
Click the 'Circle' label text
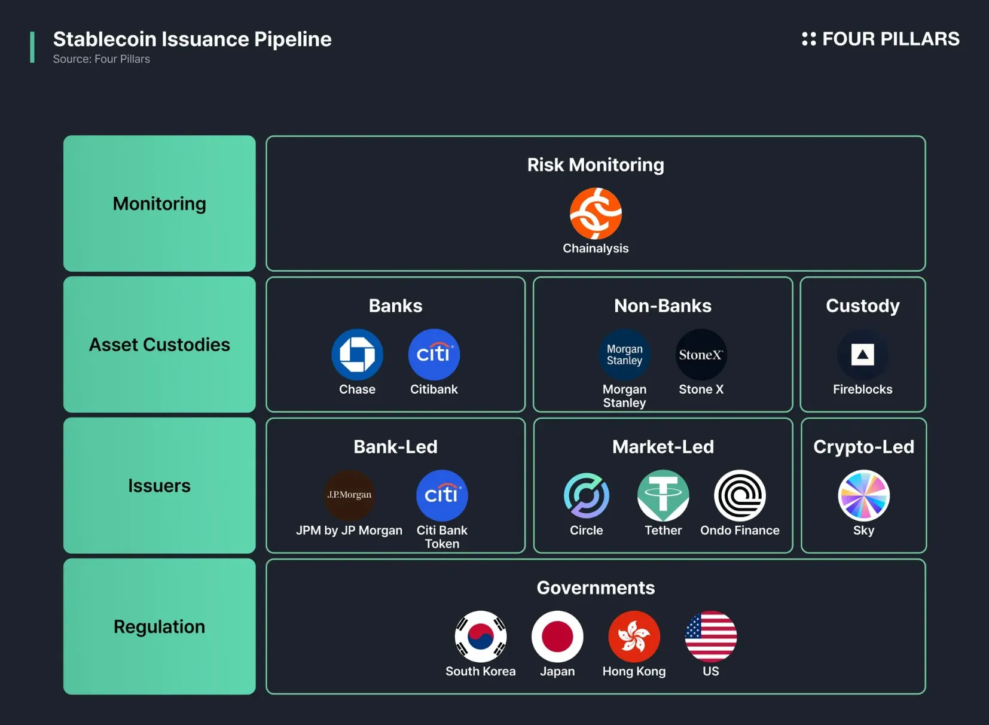(x=587, y=531)
